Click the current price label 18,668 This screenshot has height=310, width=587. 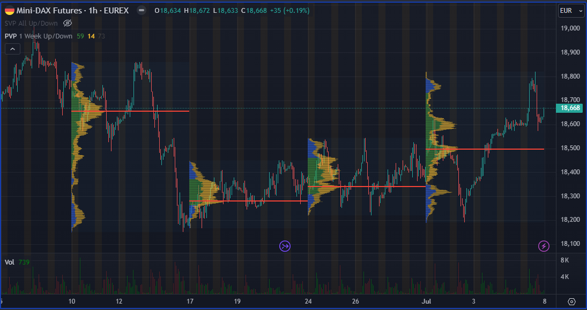point(570,108)
